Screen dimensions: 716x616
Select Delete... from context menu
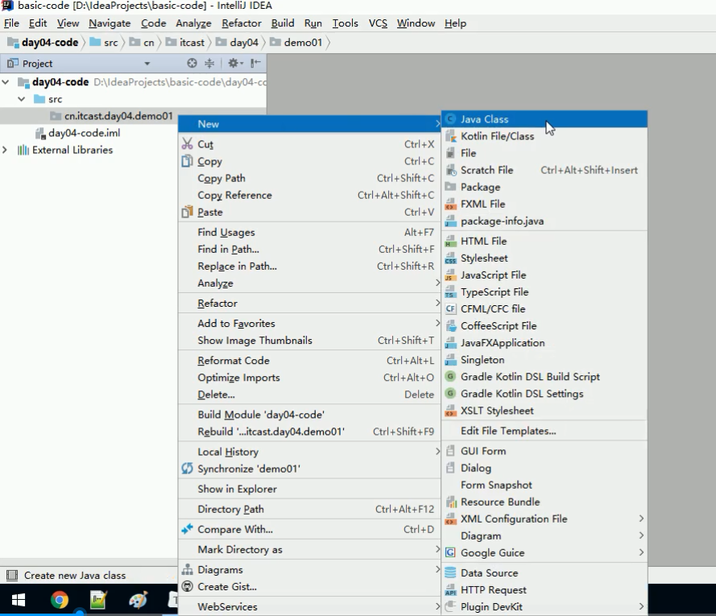point(309,394)
